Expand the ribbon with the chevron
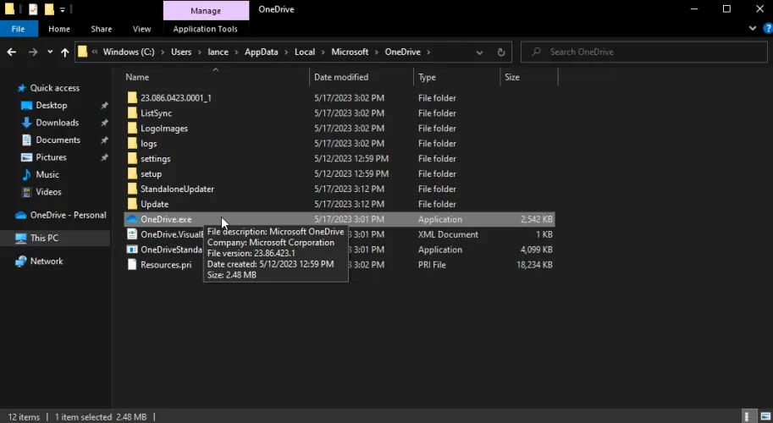 (754, 29)
